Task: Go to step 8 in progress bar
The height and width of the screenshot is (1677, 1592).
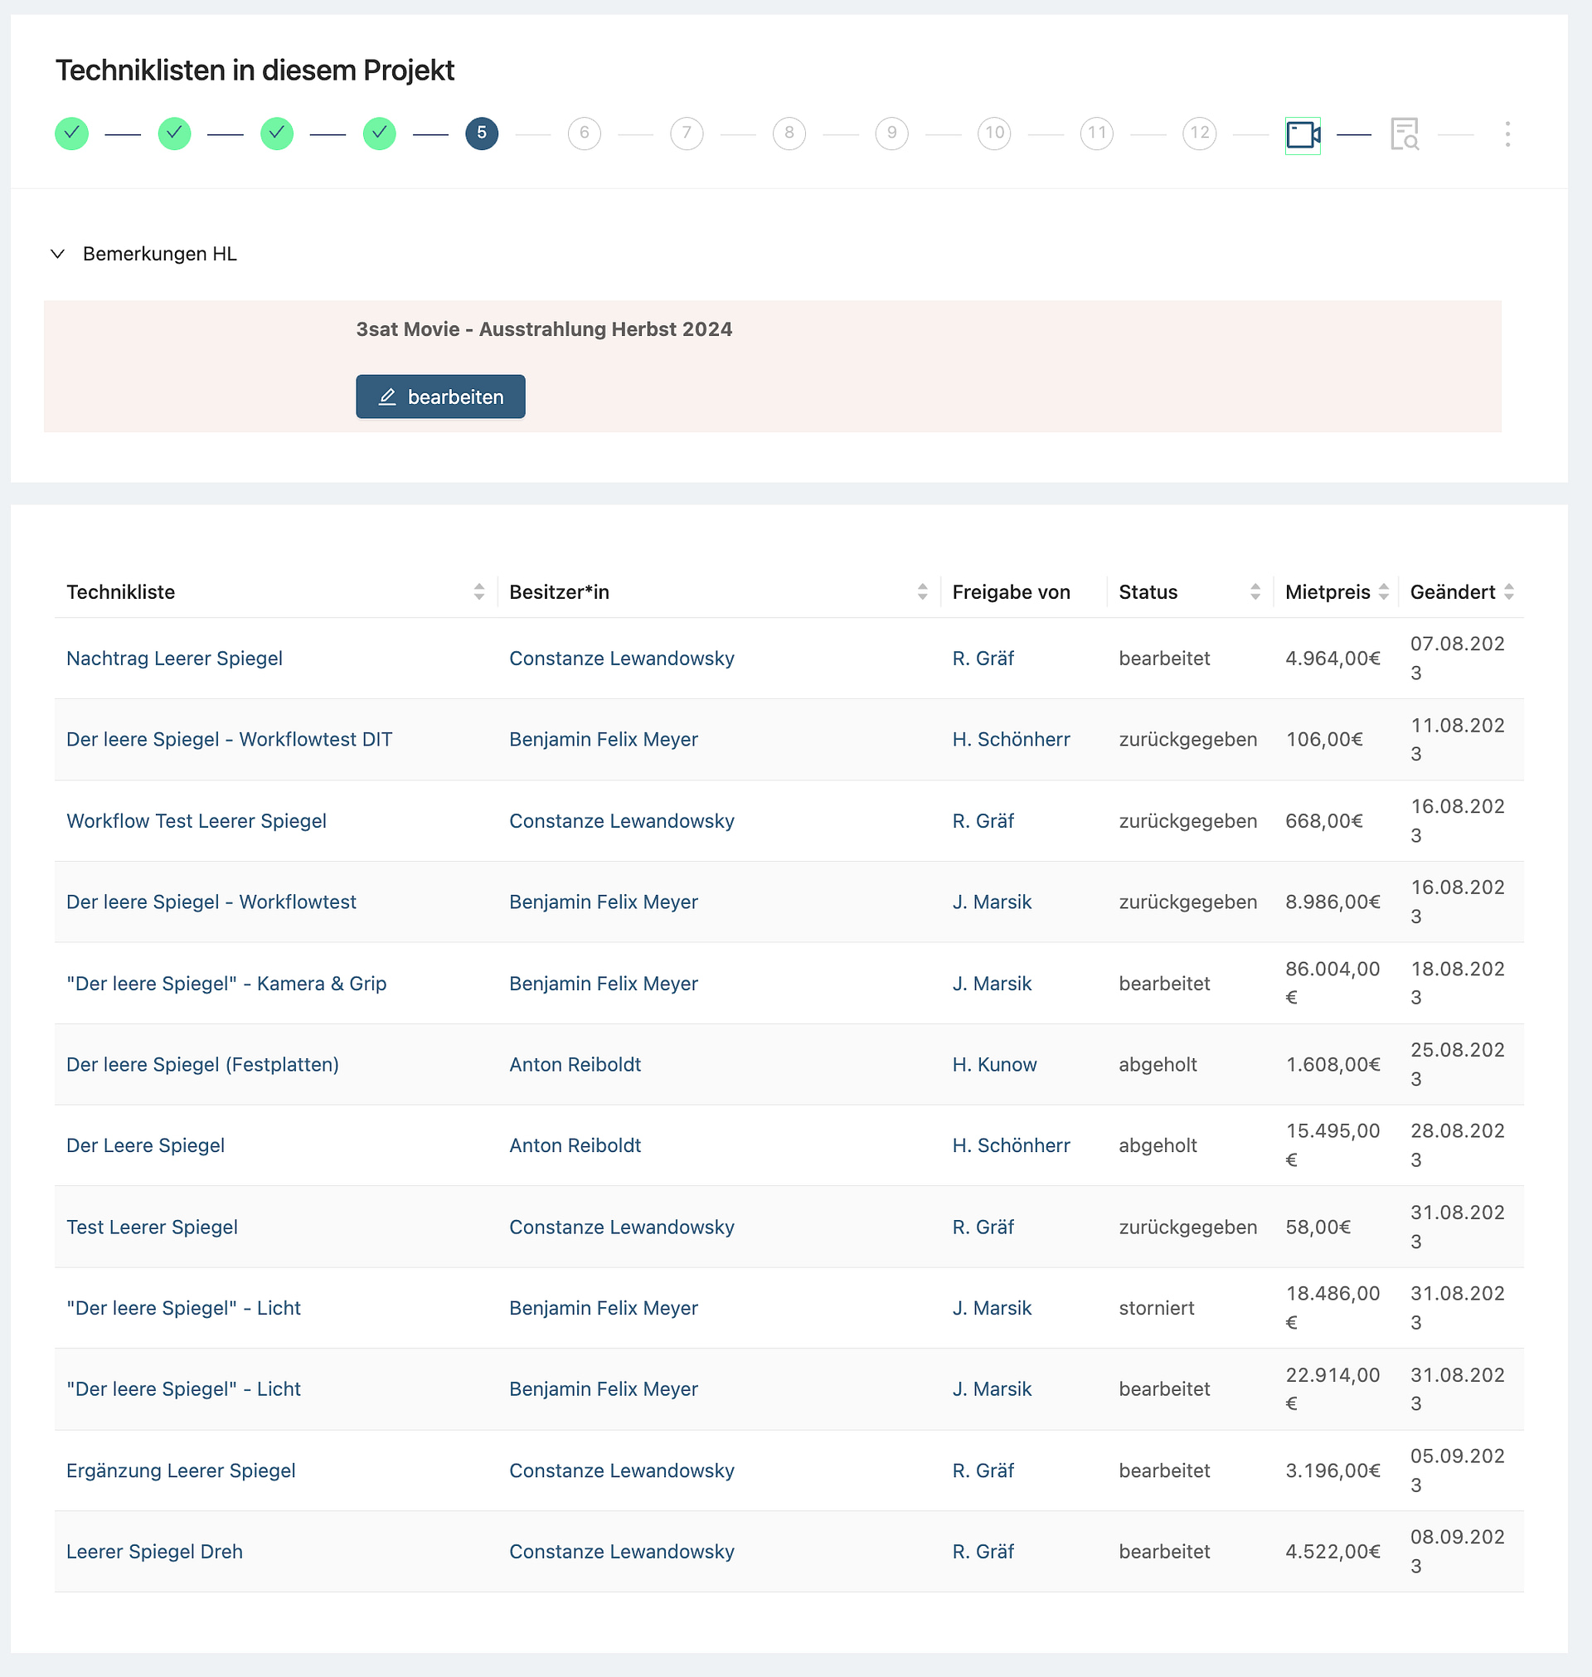Action: pos(789,134)
